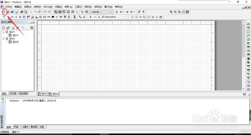The width and height of the screenshot is (251, 135).
Task: Open the CMOS component group icon
Action: pyautogui.click(x=28, y=17)
